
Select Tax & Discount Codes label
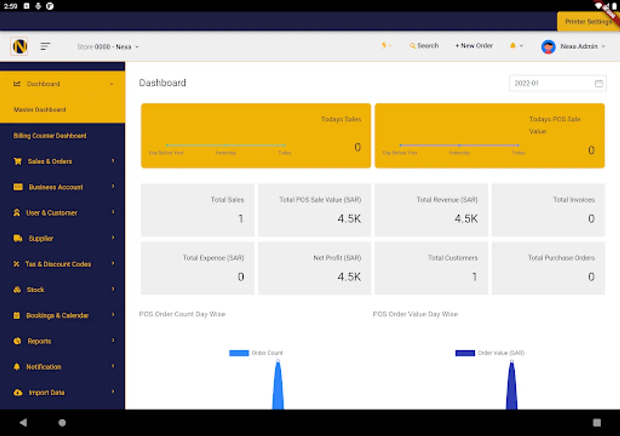(x=58, y=264)
